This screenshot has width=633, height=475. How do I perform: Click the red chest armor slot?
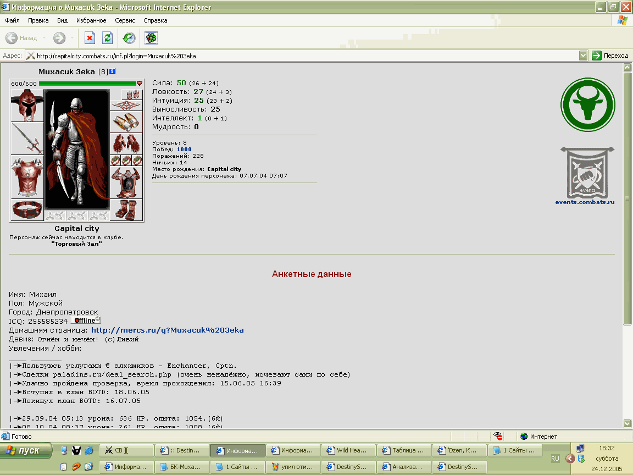coord(27,177)
